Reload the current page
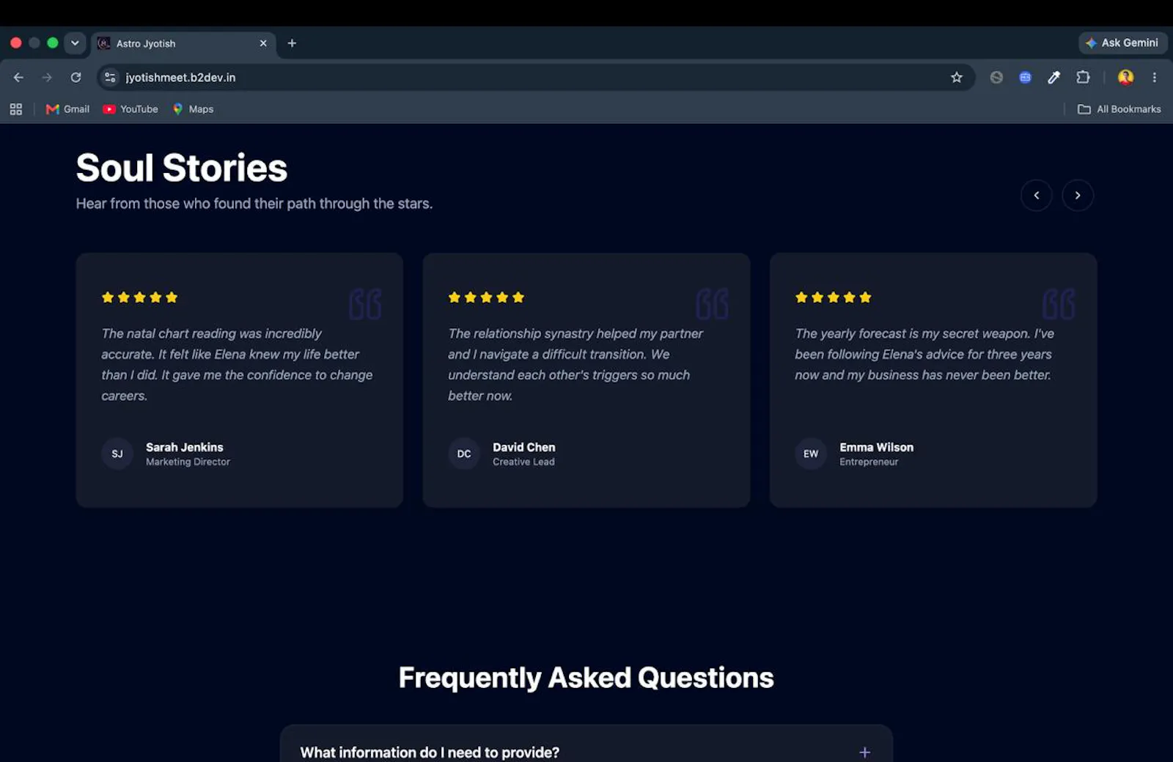1173x762 pixels. [x=76, y=77]
